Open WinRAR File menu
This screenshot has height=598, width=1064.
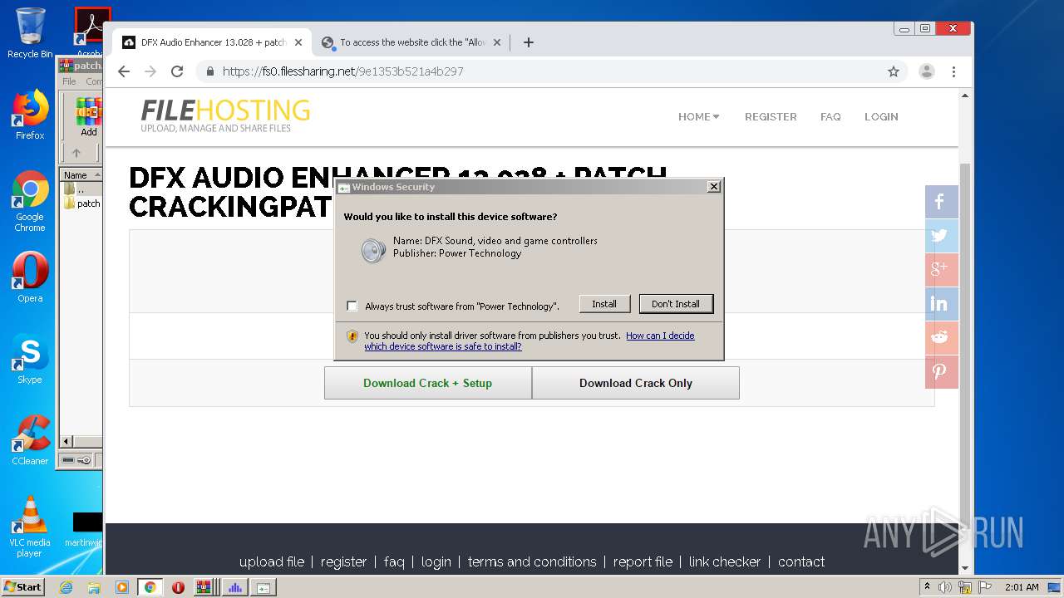coord(69,81)
